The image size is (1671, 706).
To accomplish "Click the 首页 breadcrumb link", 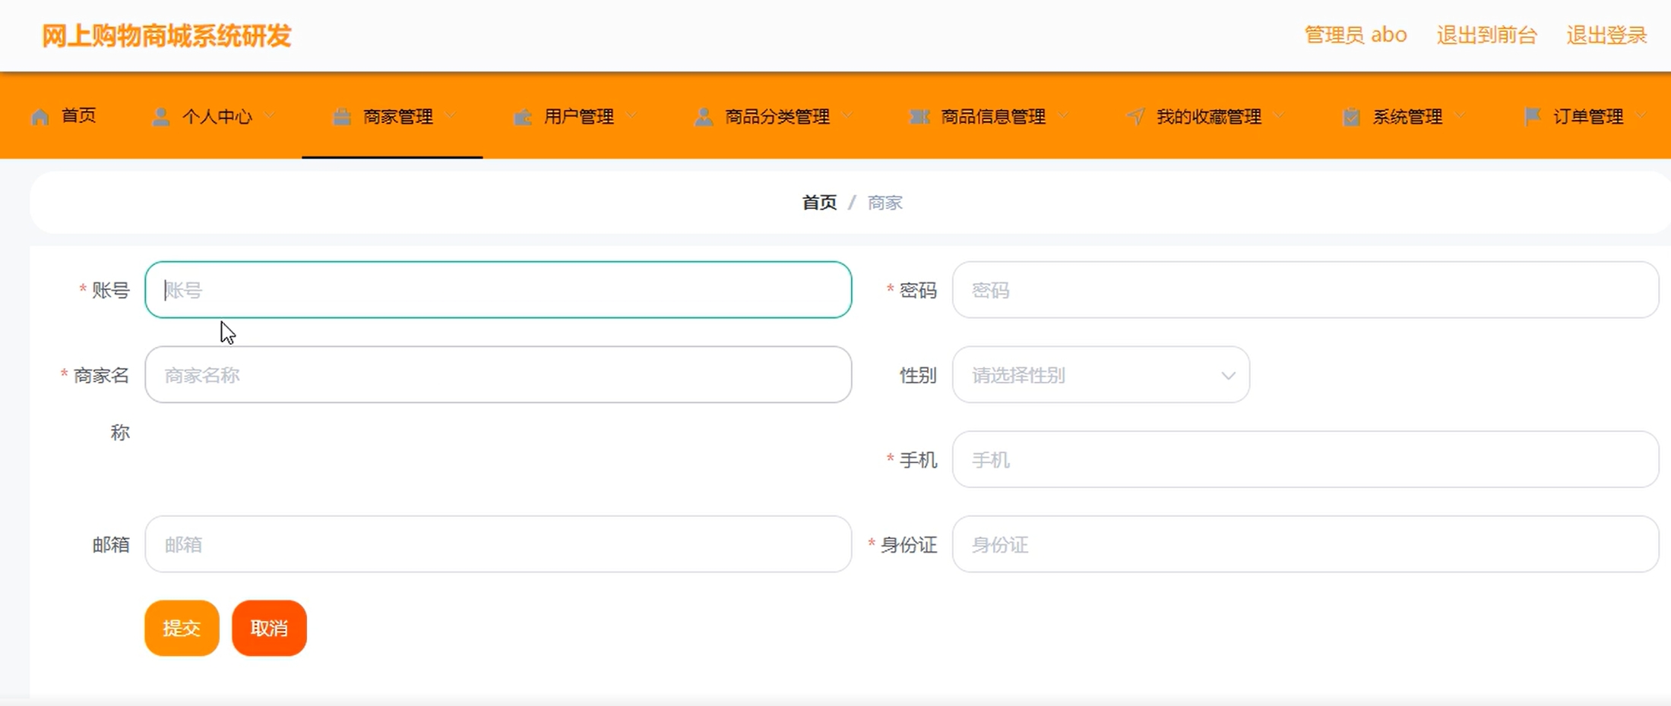I will [819, 203].
